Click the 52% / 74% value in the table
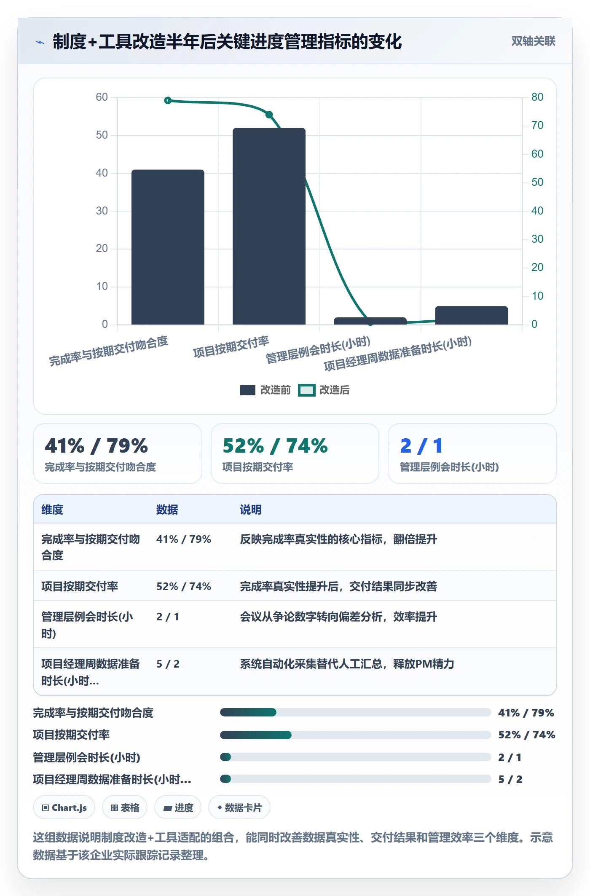The height and width of the screenshot is (896, 590). [184, 586]
